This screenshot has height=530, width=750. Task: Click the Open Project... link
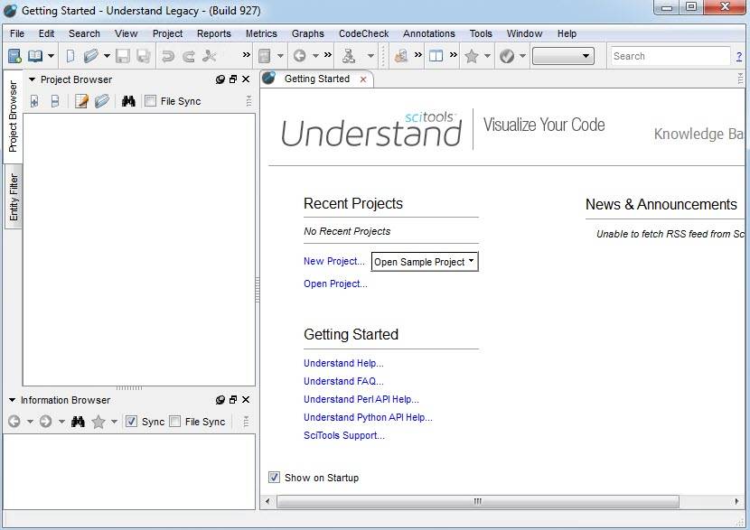pos(335,284)
